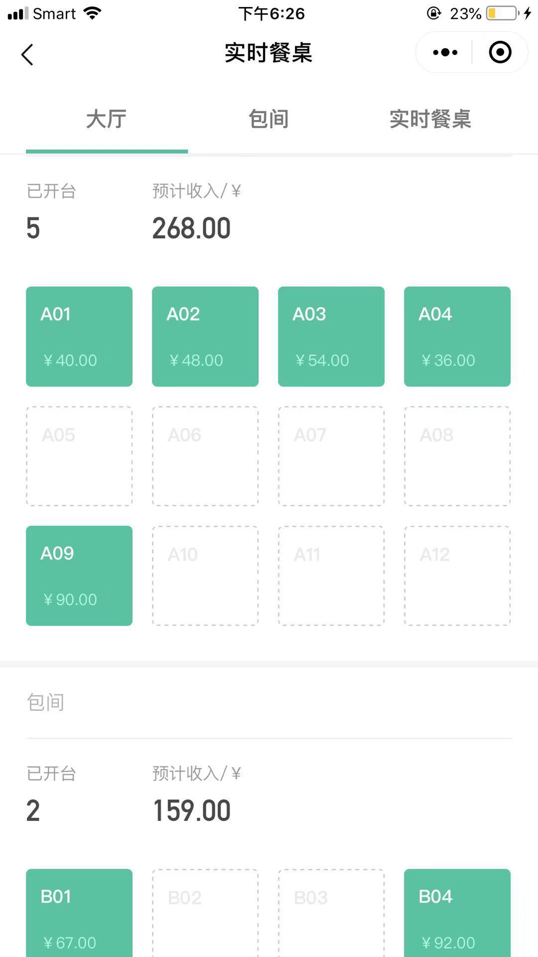Select table A03 showing ¥54.00
This screenshot has width=538, height=957.
[331, 336]
